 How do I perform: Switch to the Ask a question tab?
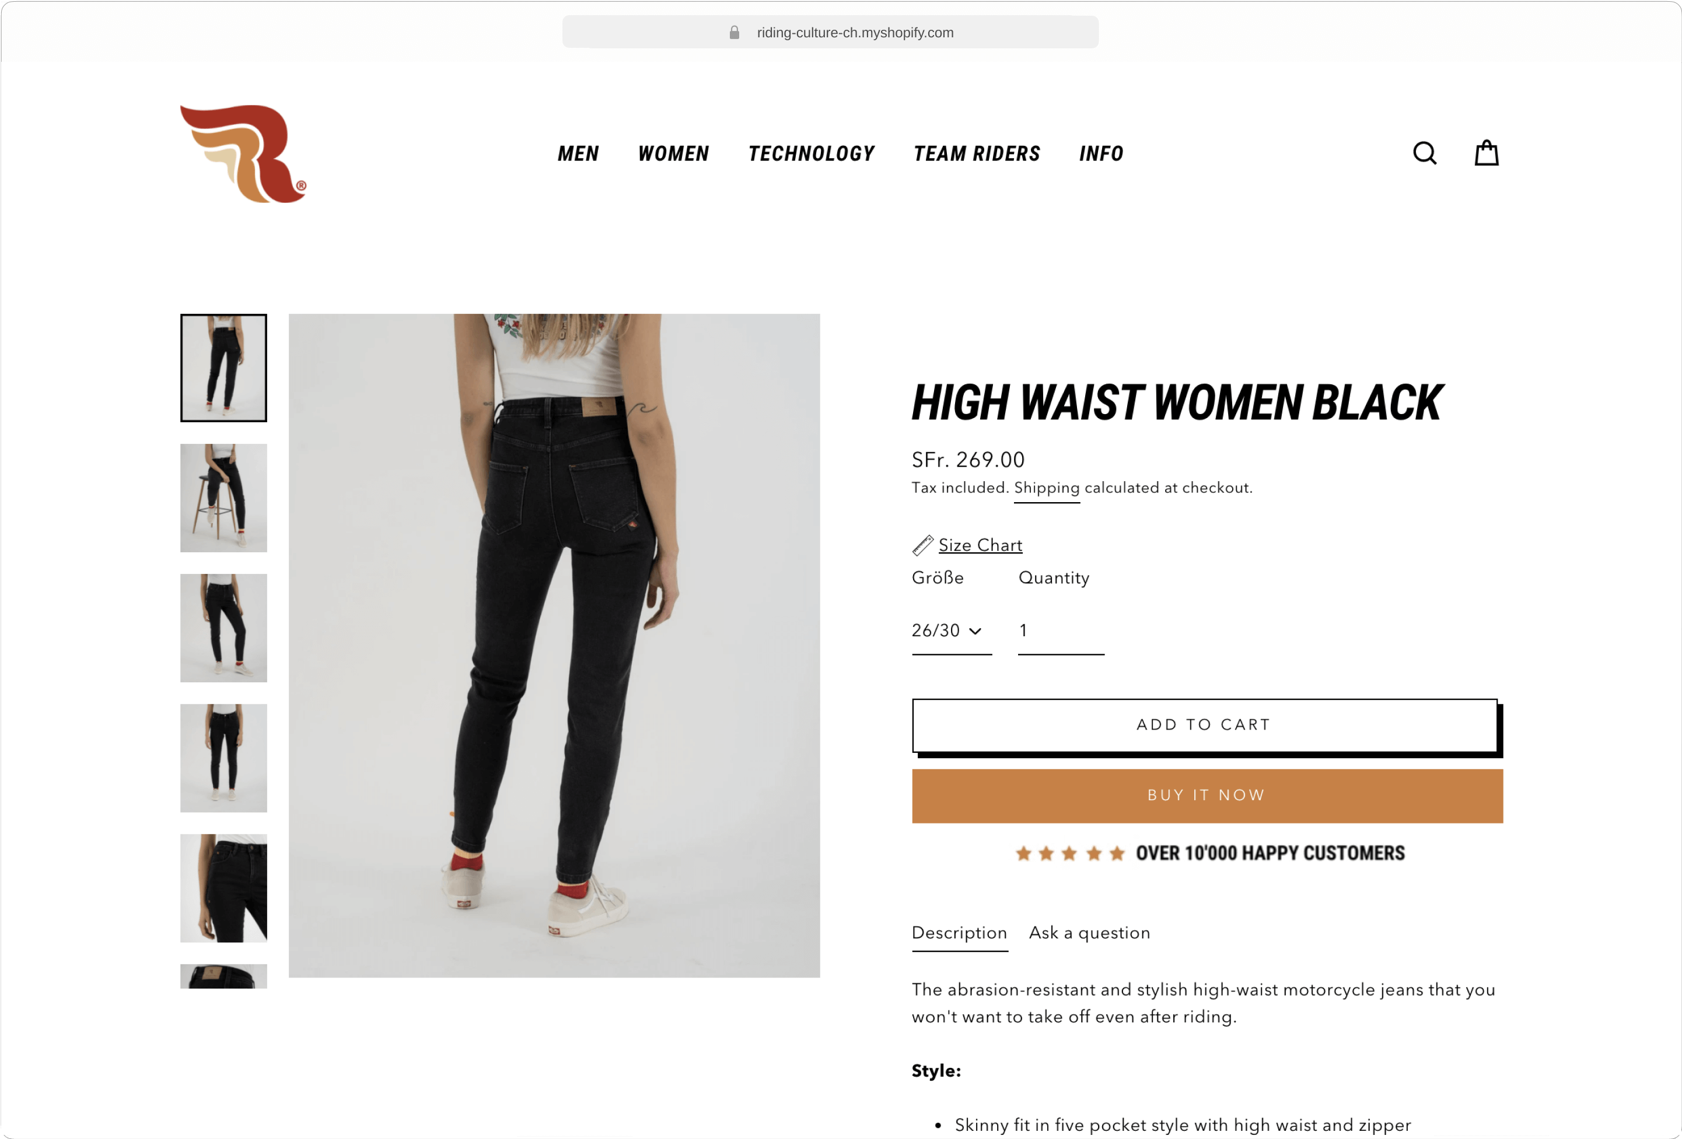pyautogui.click(x=1089, y=933)
